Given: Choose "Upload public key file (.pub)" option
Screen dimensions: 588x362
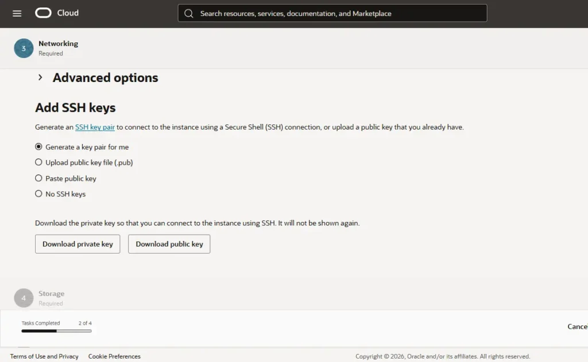Looking at the screenshot, I should tap(38, 162).
